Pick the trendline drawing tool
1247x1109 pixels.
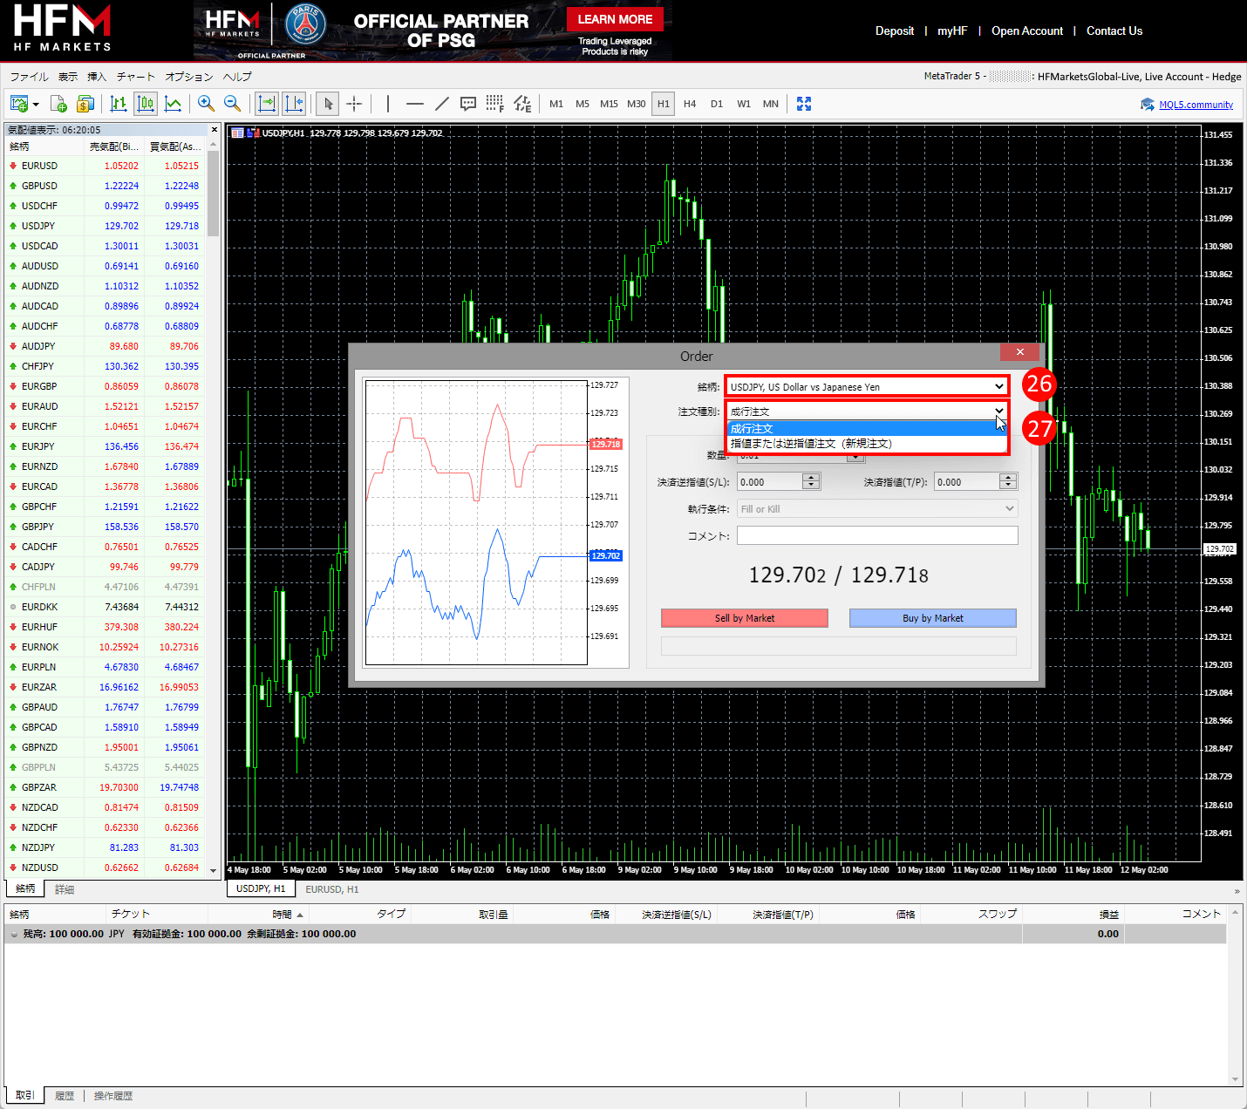(x=442, y=104)
